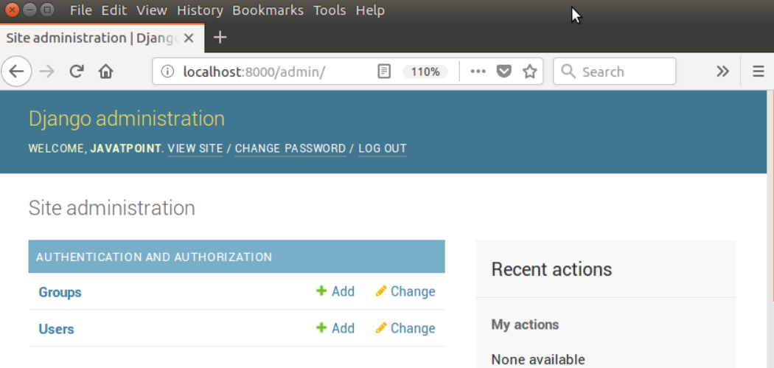Close the Firefox window
This screenshot has height=368, width=774.
(x=13, y=10)
